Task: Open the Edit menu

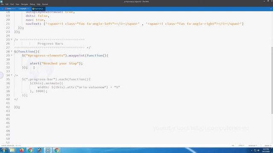Action: coord(7,4)
